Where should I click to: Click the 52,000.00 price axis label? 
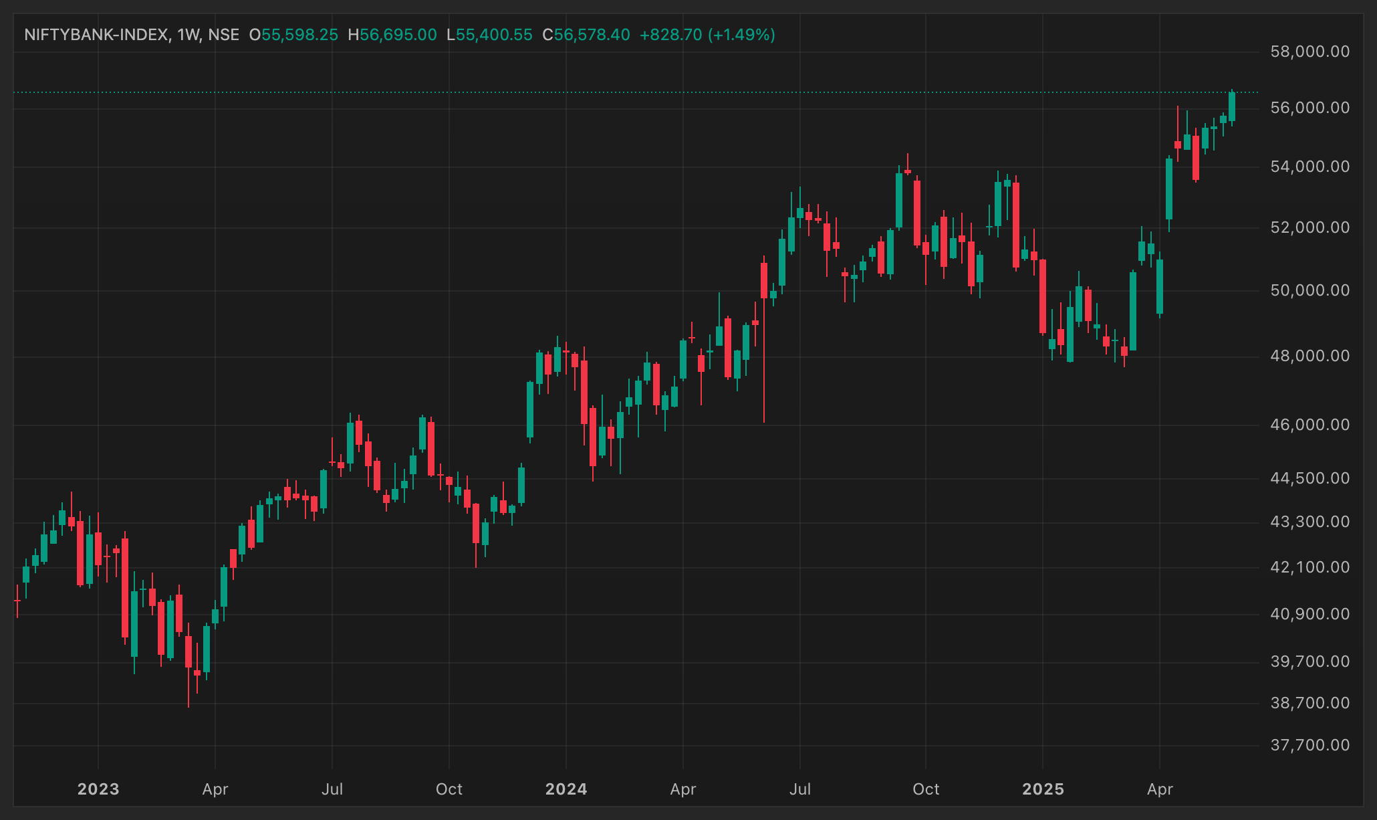pyautogui.click(x=1310, y=227)
